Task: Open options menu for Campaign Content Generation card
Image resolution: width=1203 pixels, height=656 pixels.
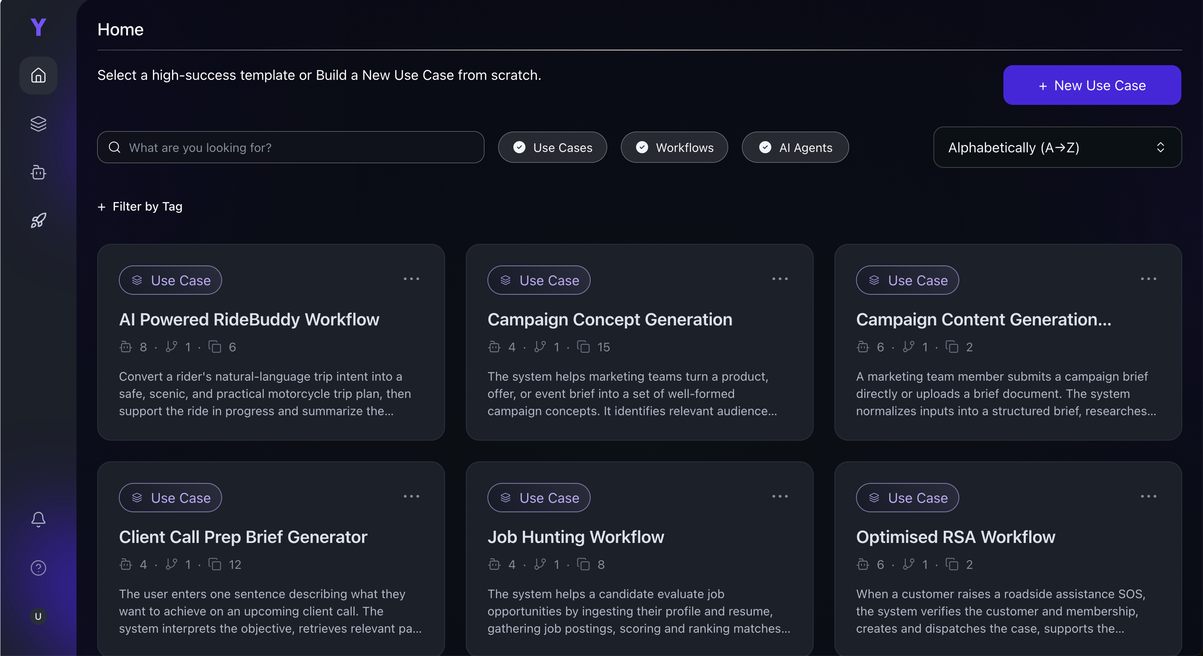Action: point(1149,278)
